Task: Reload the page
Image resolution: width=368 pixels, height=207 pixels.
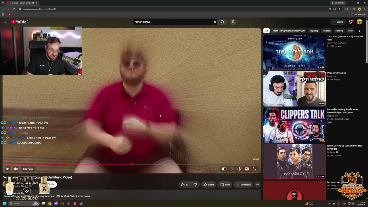Action: [x=14, y=9]
